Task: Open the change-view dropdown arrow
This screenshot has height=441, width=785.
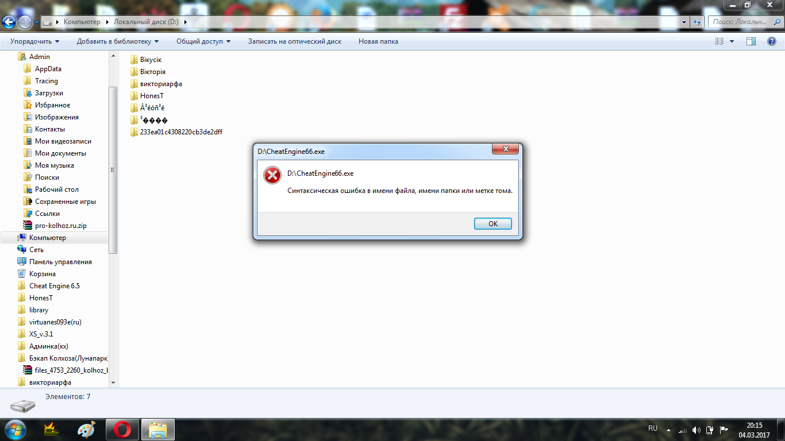Action: (732, 41)
